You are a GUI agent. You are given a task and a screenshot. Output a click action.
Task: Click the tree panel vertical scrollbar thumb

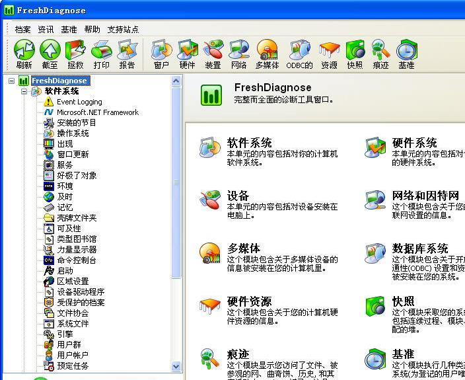(x=176, y=182)
